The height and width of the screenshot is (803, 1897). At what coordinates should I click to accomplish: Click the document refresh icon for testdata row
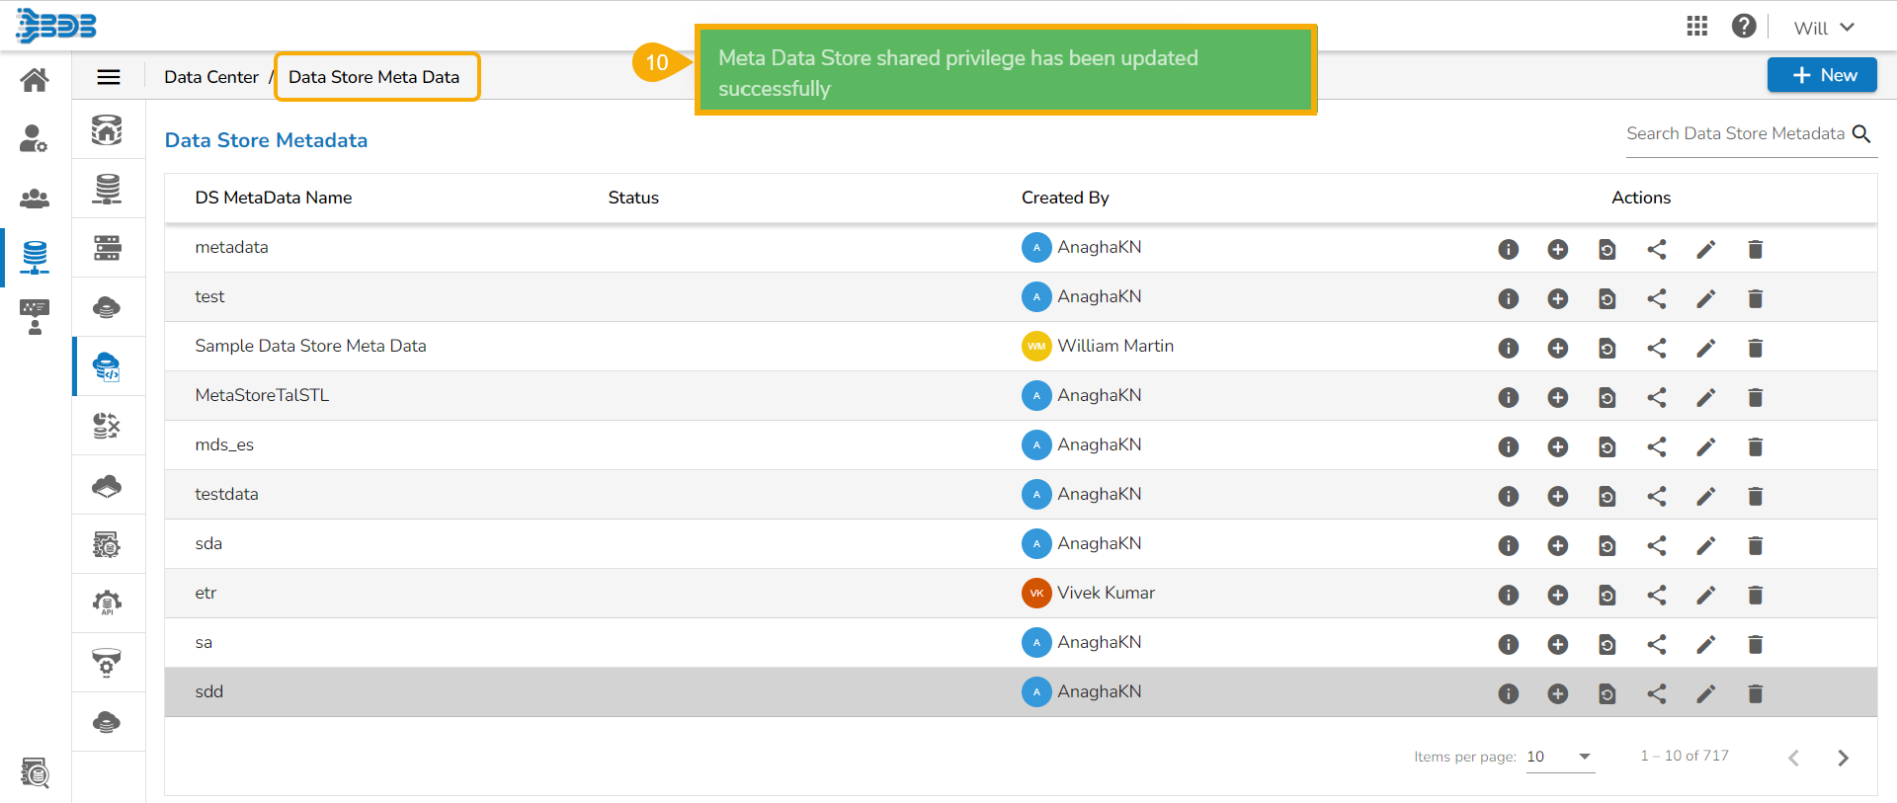pos(1607,496)
